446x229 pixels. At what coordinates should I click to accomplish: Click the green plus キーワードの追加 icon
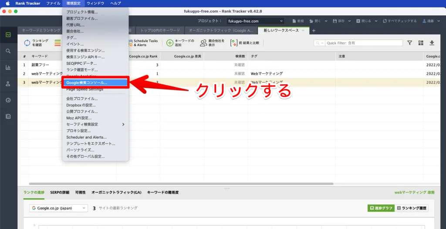pos(169,43)
